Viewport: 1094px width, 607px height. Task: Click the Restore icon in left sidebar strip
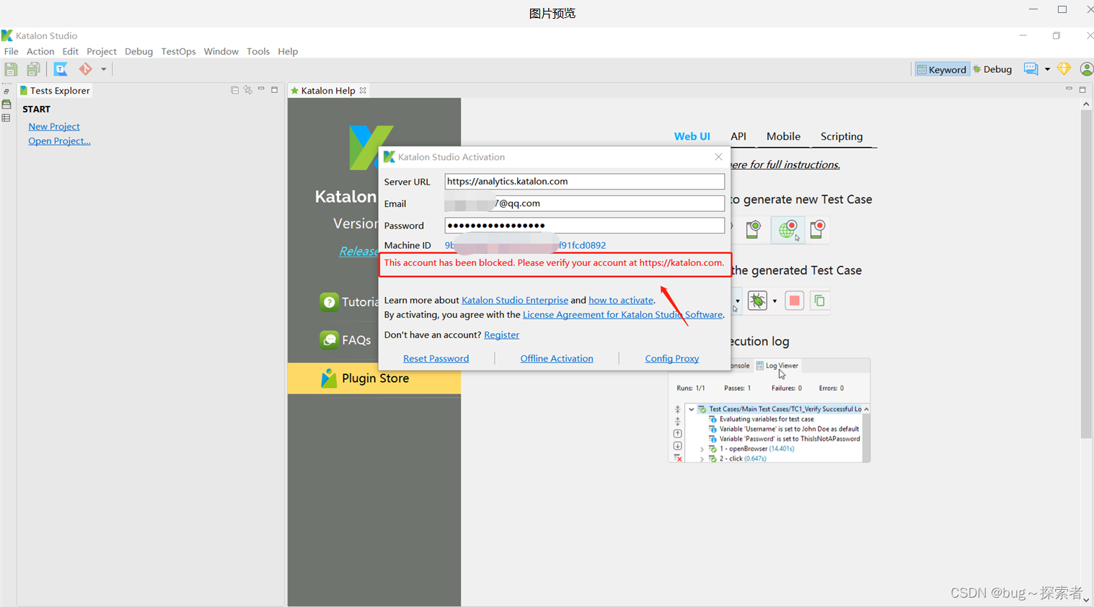click(6, 92)
